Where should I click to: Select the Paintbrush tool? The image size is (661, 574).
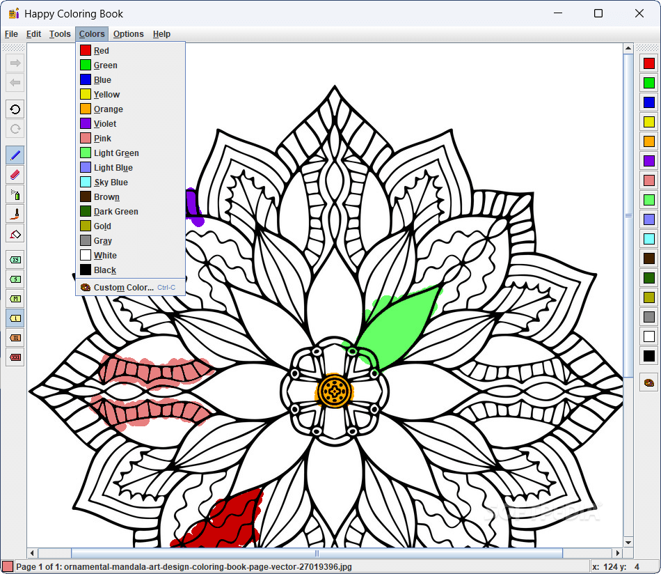(x=15, y=214)
